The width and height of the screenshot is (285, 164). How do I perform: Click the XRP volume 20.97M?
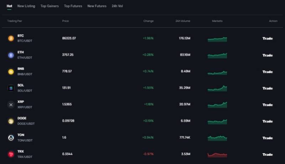pyautogui.click(x=185, y=104)
